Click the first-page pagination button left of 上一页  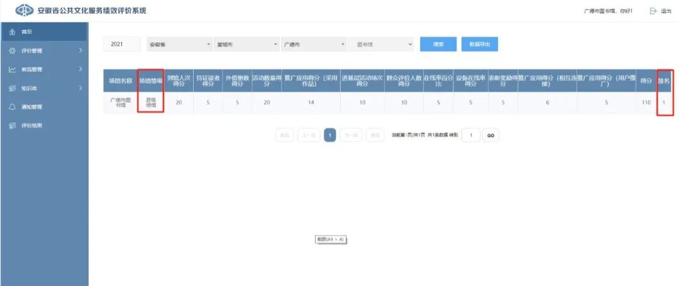[285, 135]
